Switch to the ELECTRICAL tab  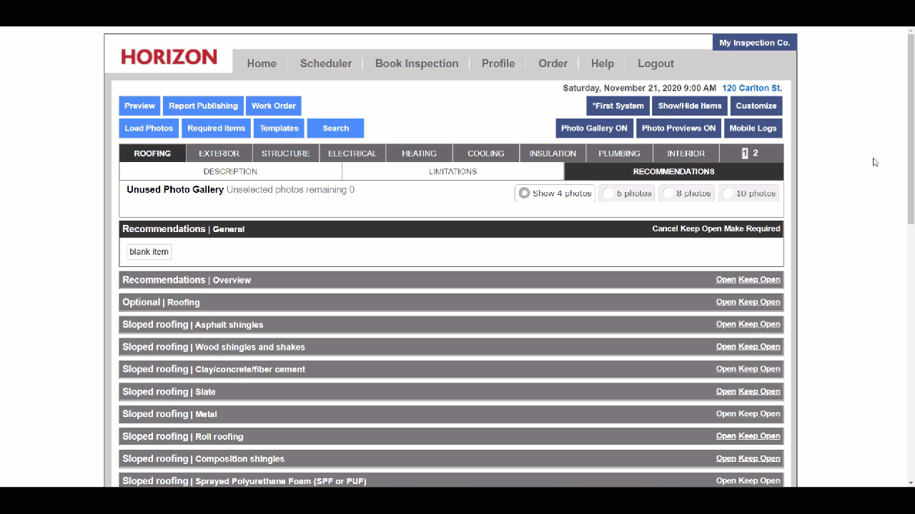pos(352,153)
